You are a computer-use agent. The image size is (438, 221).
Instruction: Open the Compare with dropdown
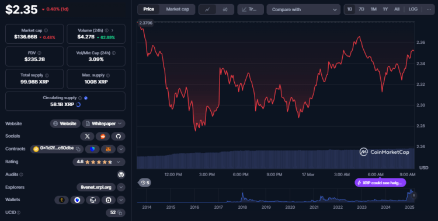303,9
